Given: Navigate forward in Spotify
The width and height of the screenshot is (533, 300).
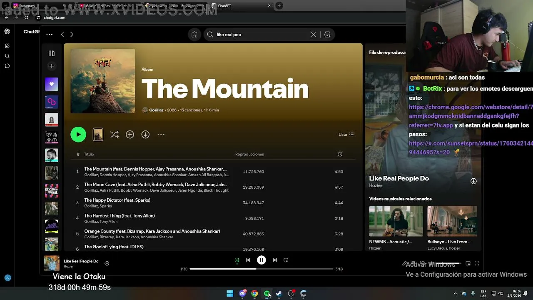Looking at the screenshot, I should (72, 35).
